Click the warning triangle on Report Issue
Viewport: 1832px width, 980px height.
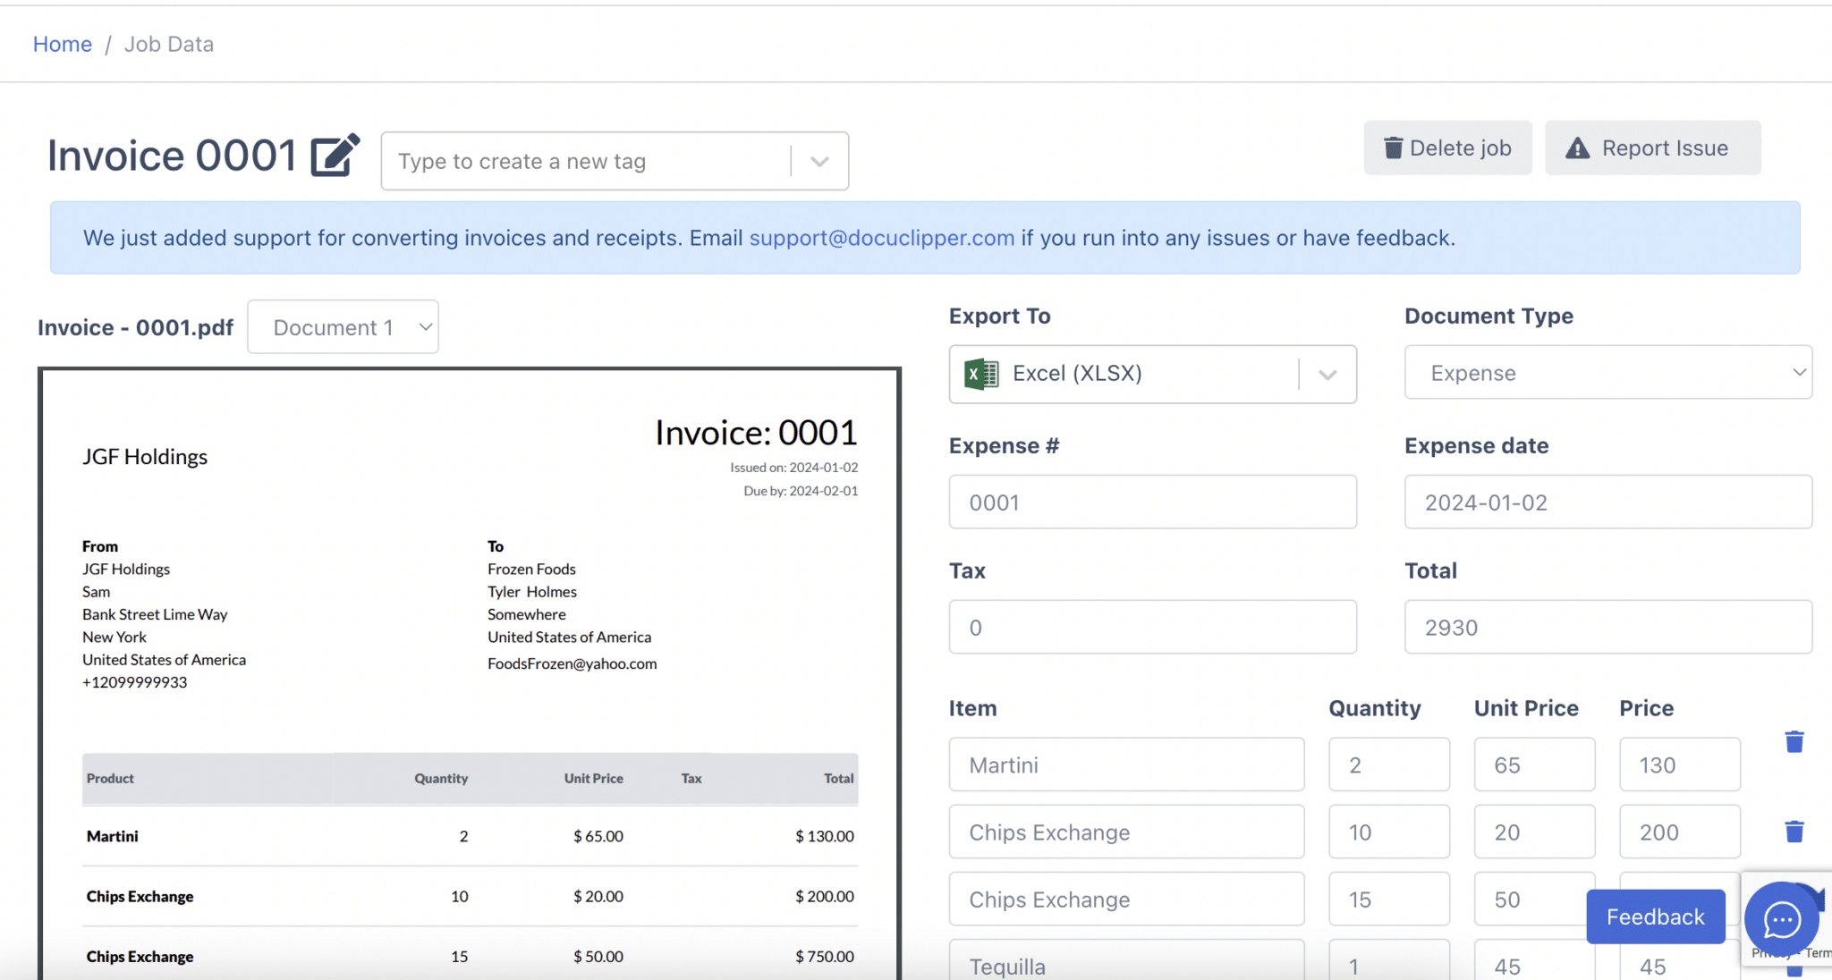(1578, 148)
